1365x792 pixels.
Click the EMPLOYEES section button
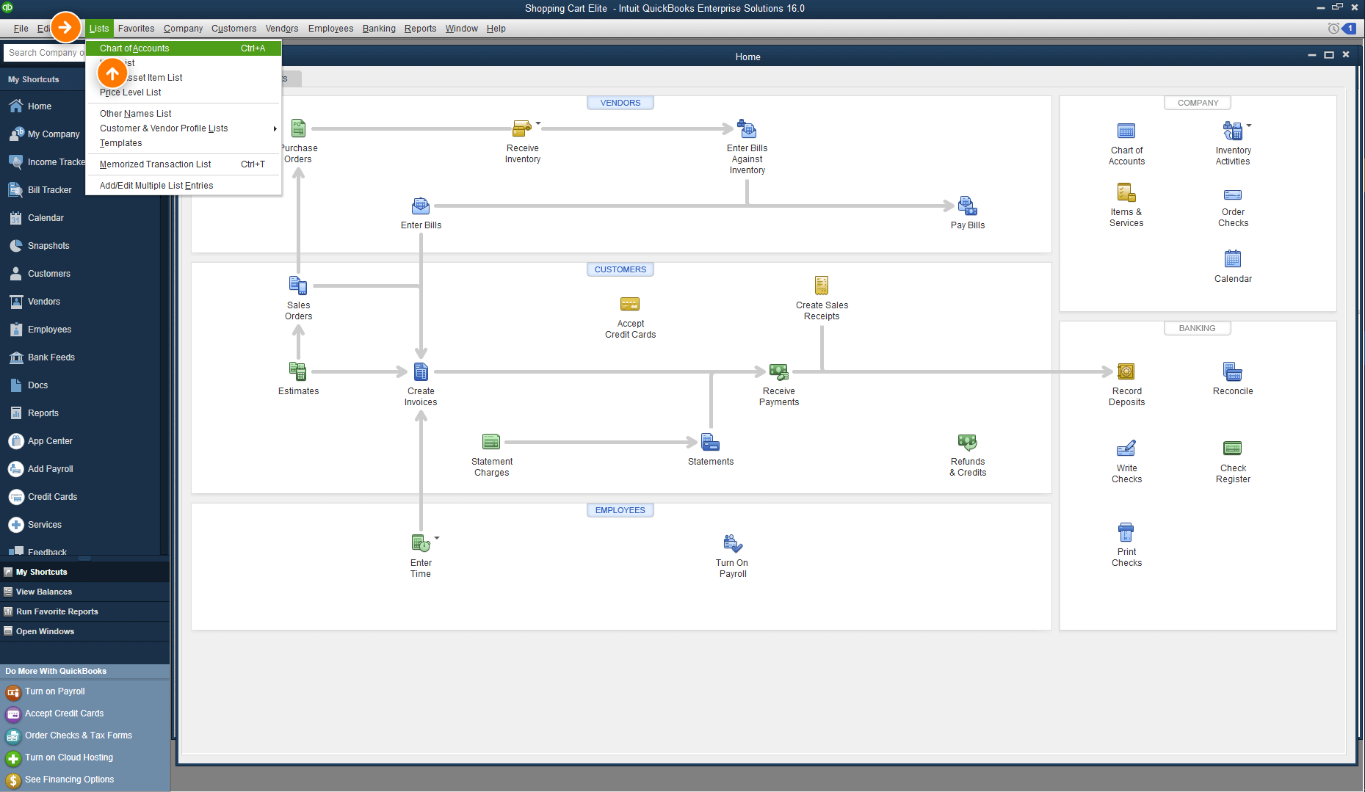[x=620, y=510]
